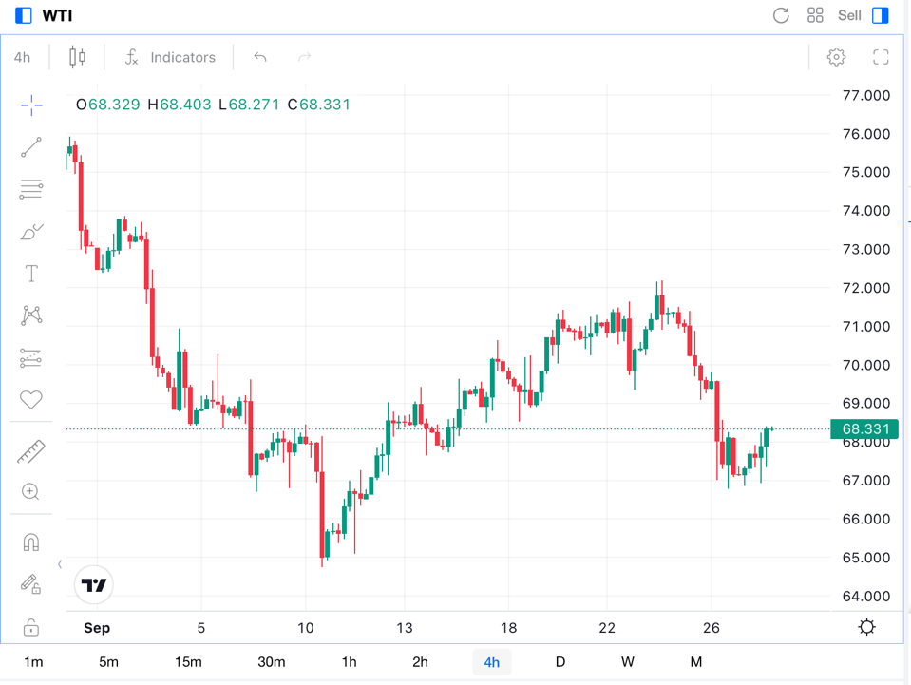Select the ruler measure tool
The width and height of the screenshot is (911, 685).
coord(31,451)
